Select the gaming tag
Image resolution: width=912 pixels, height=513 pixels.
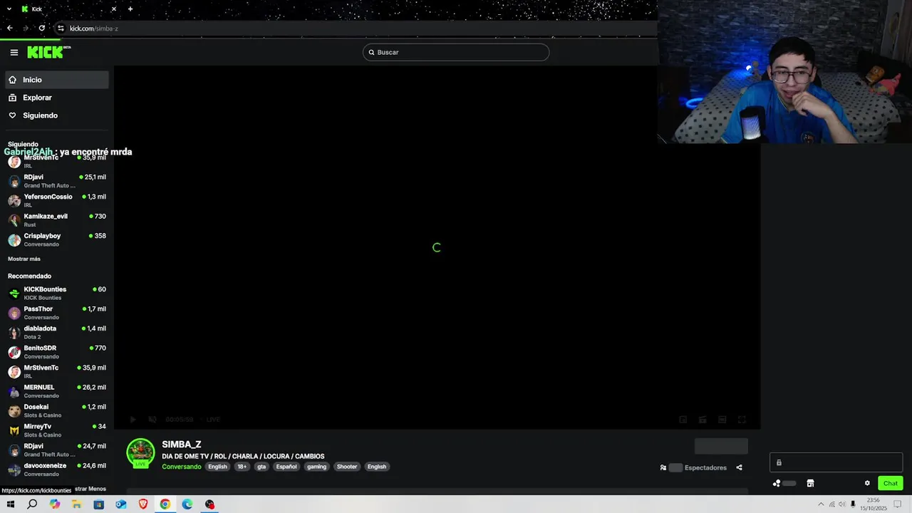pyautogui.click(x=316, y=467)
